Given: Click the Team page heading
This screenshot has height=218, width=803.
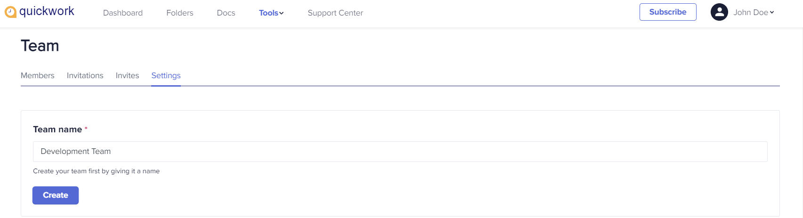Looking at the screenshot, I should tap(40, 46).
